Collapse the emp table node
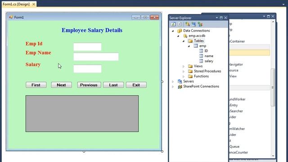Screen dimensions: 288x162 (189, 46)
